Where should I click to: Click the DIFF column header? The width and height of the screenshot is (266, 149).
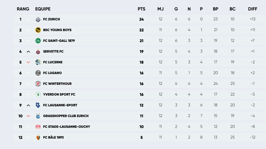(252, 9)
